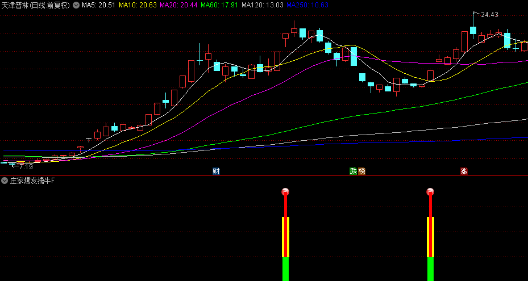Viewport: 528px width, 281px height.
Task: Select the MA10: 20.63 label
Action: [x=138, y=5]
